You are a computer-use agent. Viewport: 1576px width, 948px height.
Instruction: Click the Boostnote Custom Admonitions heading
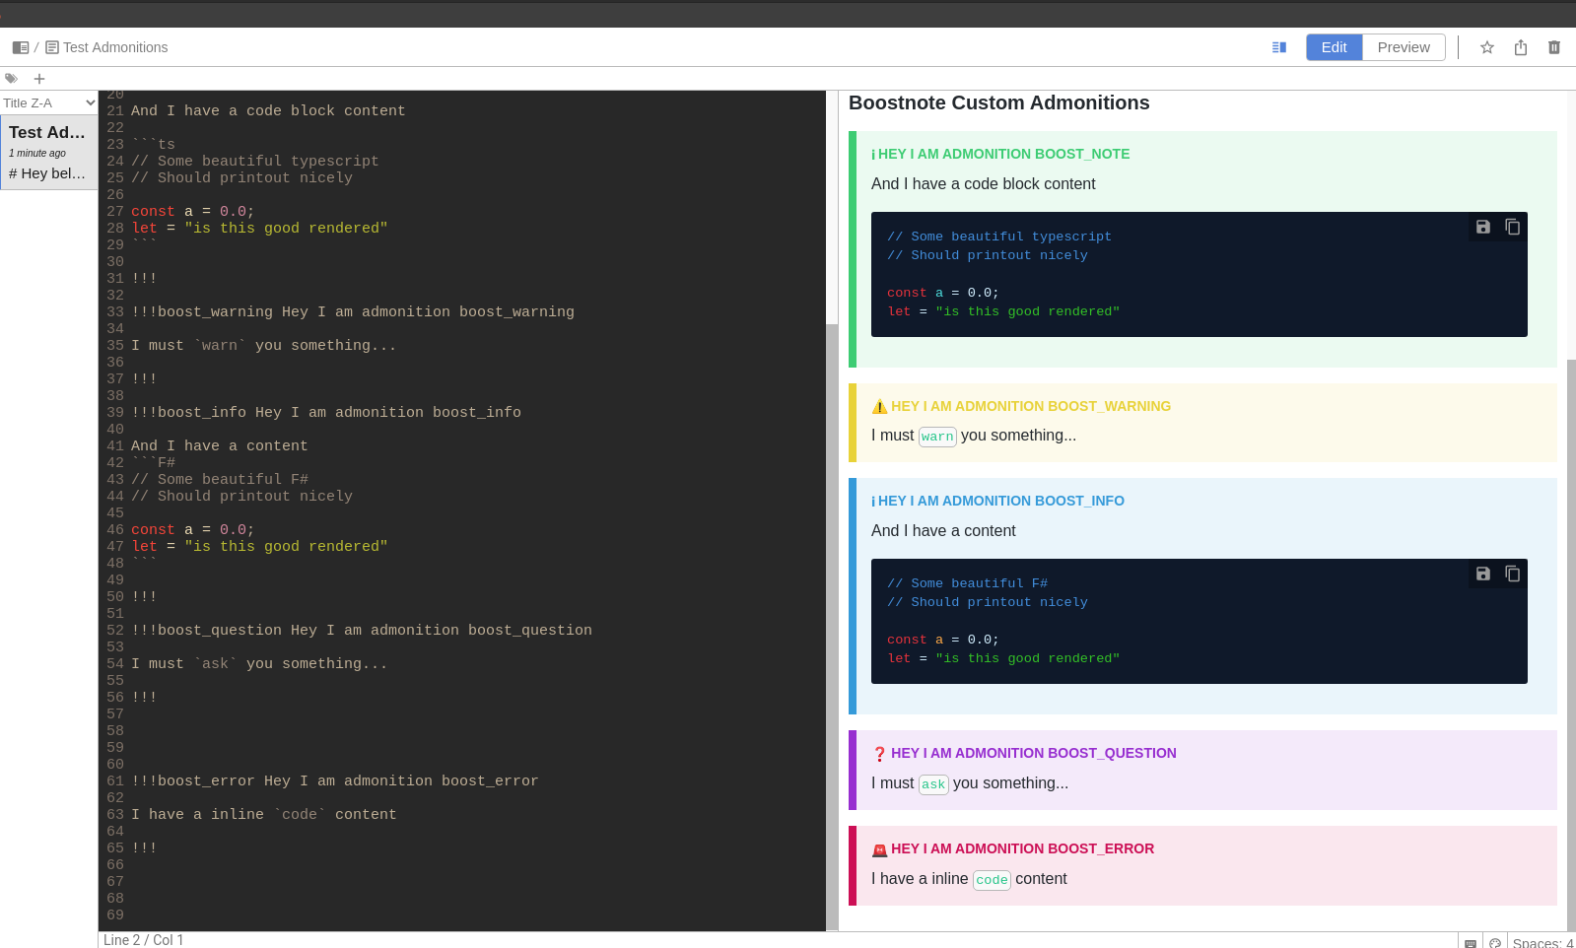click(x=998, y=102)
